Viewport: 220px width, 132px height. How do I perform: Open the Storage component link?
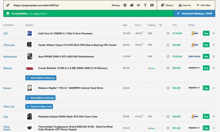(x=7, y=88)
